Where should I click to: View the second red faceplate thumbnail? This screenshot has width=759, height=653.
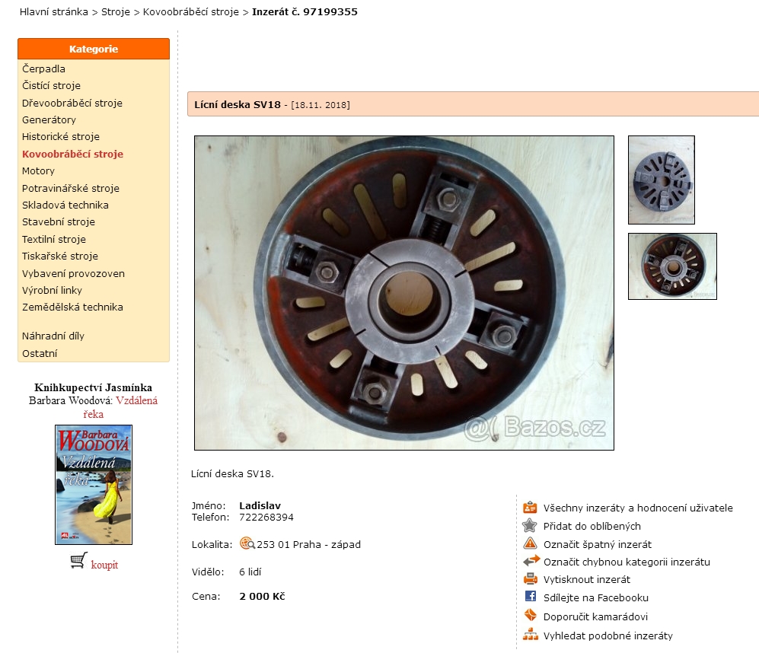pos(672,266)
